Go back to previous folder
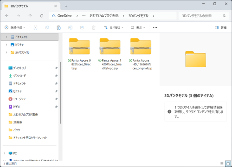 [x=7, y=16]
